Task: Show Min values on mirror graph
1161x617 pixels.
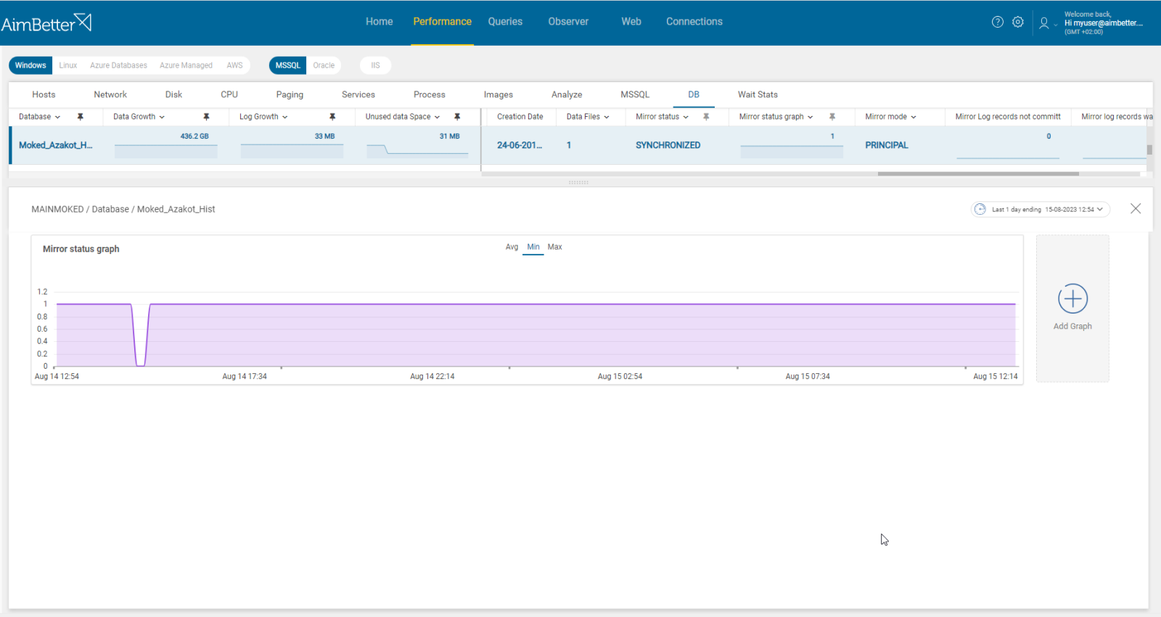Action: [533, 247]
